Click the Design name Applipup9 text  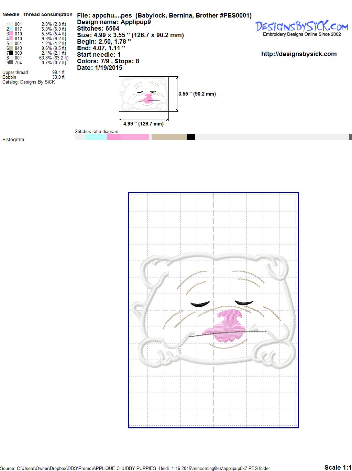point(114,22)
